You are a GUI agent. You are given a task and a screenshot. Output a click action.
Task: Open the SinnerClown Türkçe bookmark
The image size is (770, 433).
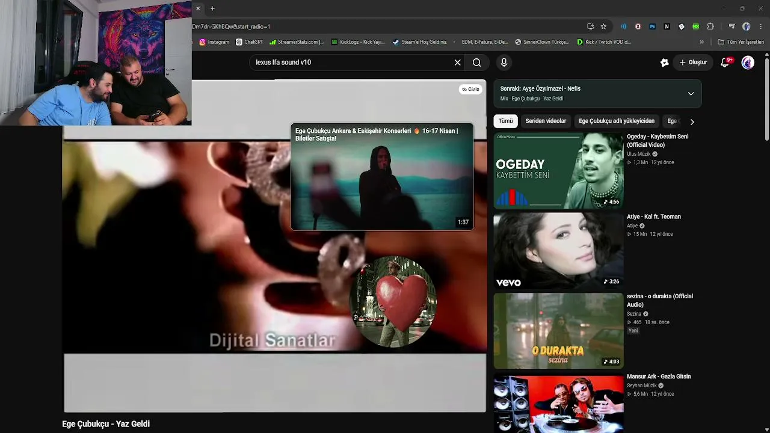click(x=542, y=42)
